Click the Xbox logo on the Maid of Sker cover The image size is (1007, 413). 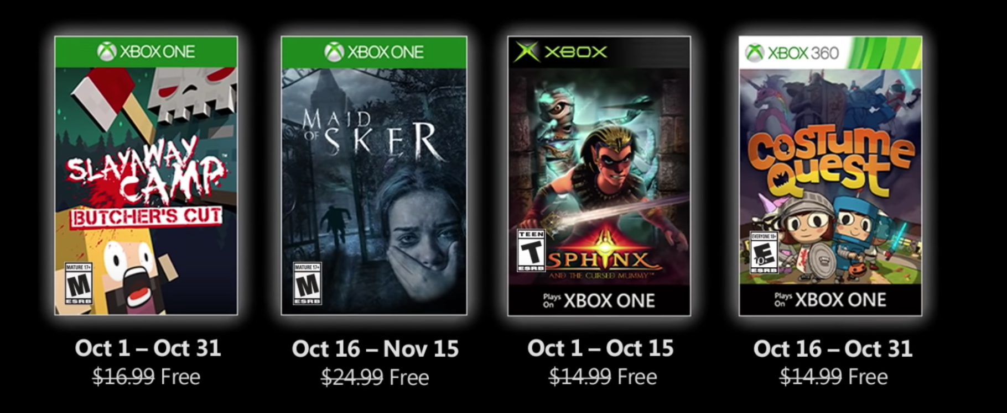[334, 52]
